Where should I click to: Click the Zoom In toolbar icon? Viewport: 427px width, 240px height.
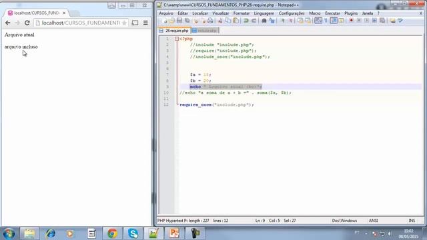click(x=282, y=21)
